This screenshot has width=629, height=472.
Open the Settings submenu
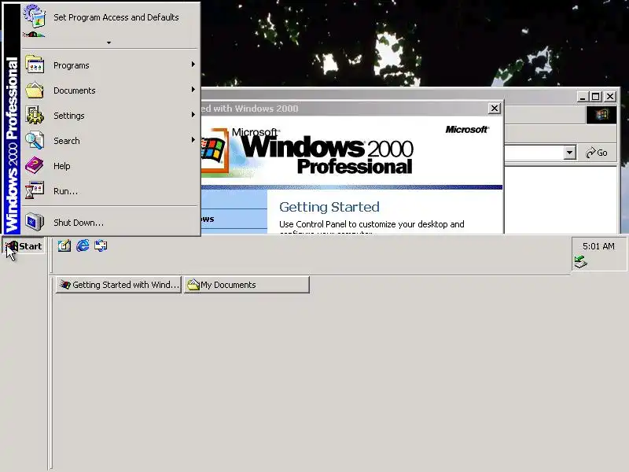[x=110, y=116]
